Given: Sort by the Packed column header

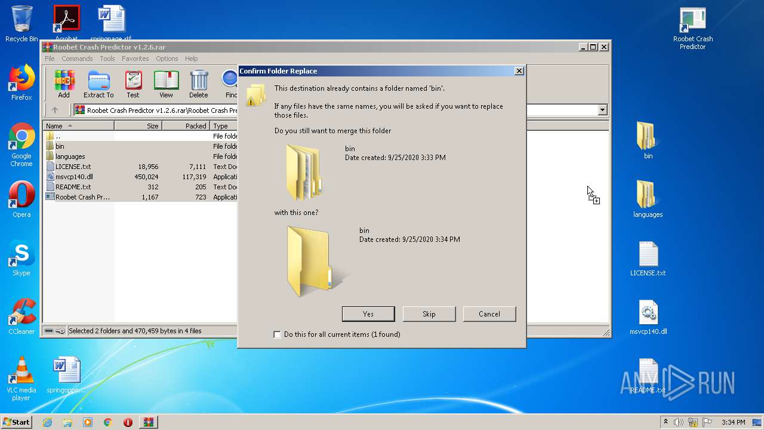Looking at the screenshot, I should [186, 126].
